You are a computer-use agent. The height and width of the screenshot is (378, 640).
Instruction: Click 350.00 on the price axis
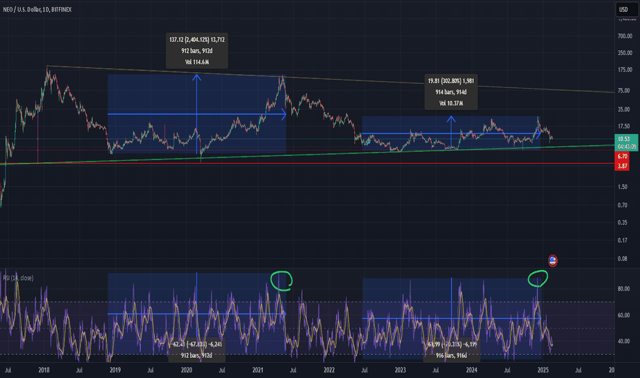625,53
